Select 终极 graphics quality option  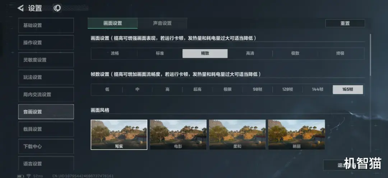tap(340, 53)
